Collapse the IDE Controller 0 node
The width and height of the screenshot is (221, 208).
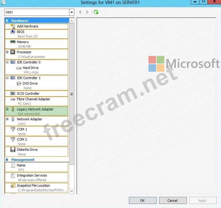7,62
